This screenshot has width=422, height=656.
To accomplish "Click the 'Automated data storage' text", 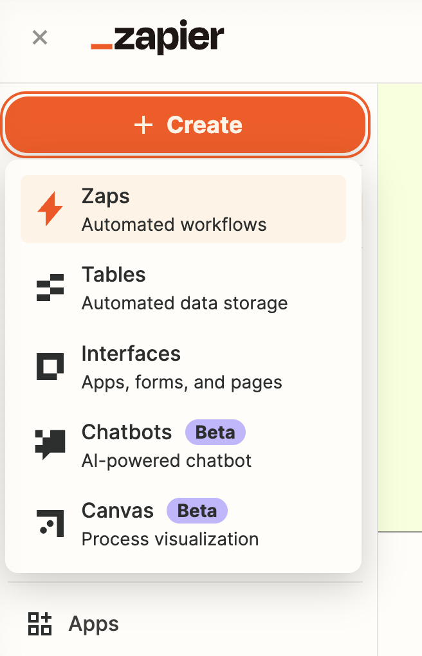I will (x=185, y=304).
